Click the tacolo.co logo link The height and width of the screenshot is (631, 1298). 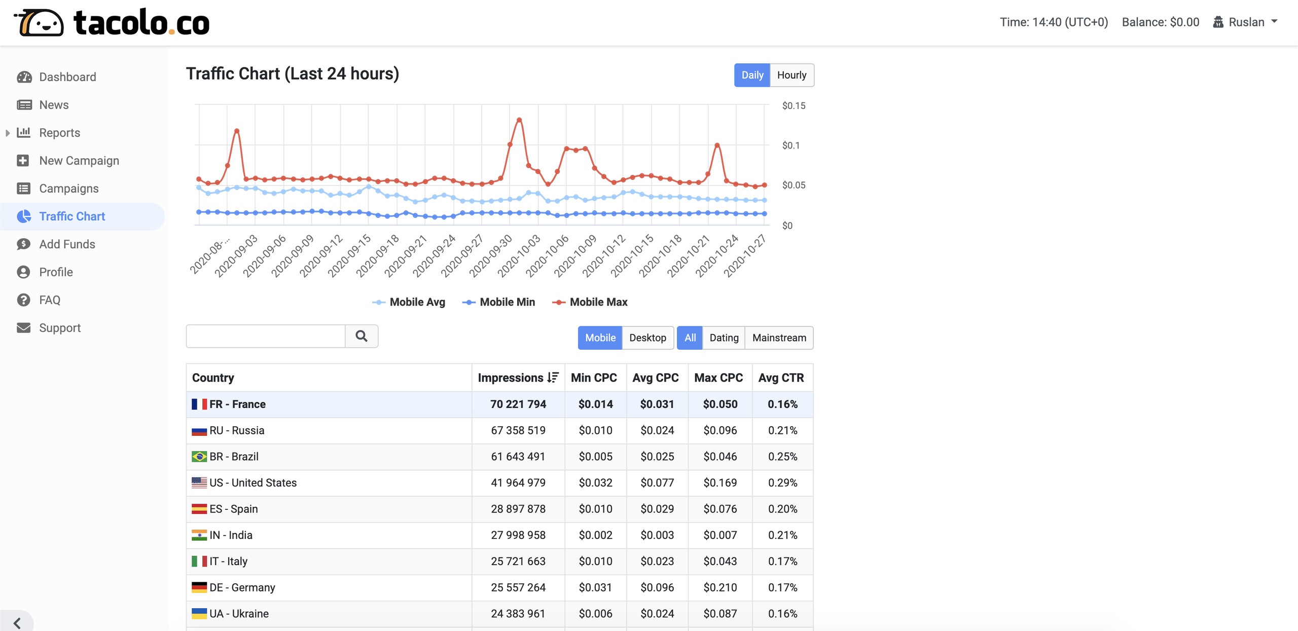coord(113,22)
